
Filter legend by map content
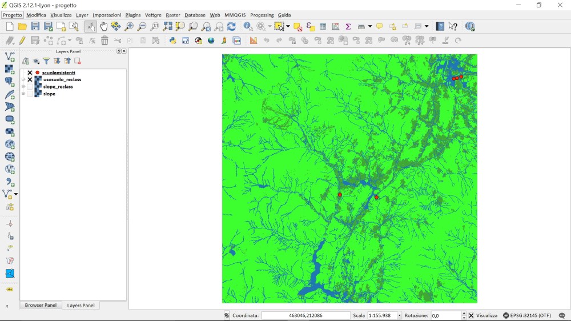click(x=46, y=61)
